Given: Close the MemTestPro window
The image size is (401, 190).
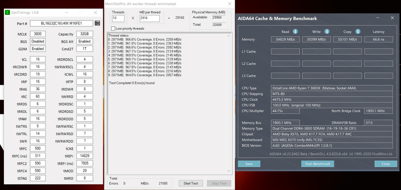Looking at the screenshot, I should pos(230,4).
